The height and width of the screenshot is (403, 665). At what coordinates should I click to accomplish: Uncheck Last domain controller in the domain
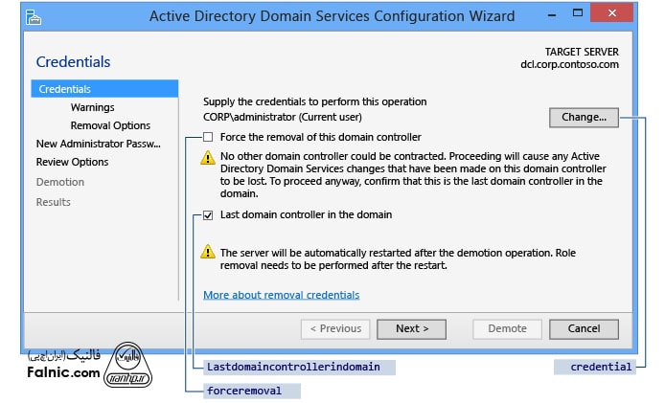[207, 215]
